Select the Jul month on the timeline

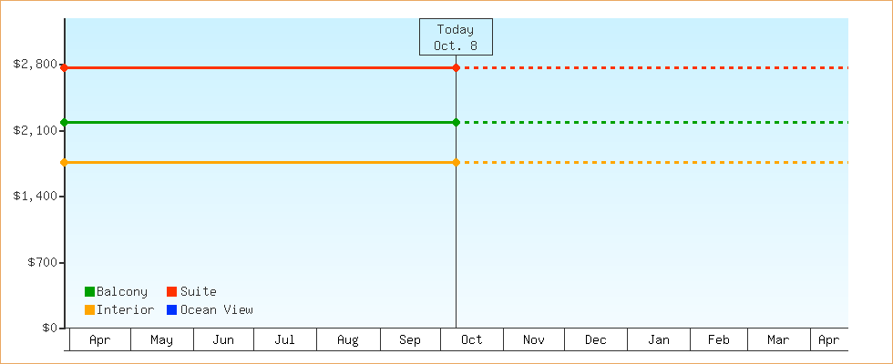click(x=285, y=339)
